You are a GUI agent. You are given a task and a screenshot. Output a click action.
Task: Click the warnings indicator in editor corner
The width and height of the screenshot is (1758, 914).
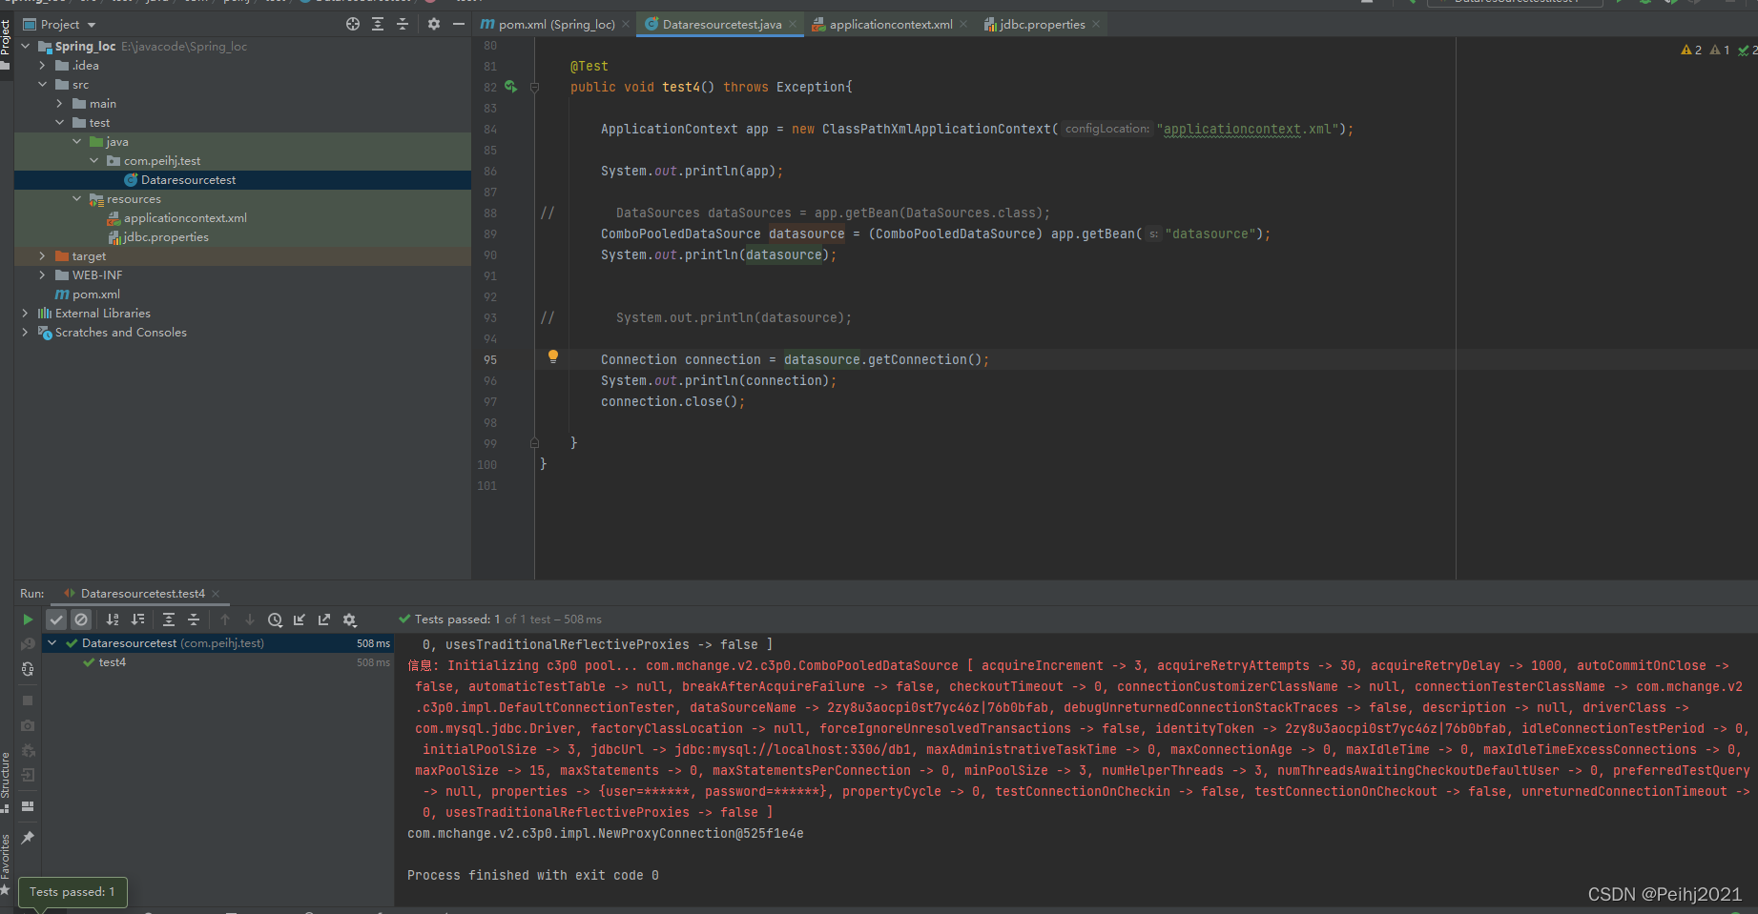point(1691,50)
